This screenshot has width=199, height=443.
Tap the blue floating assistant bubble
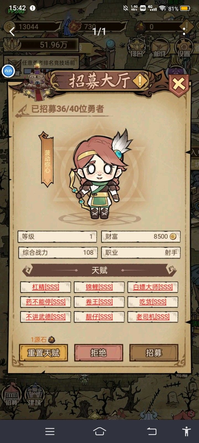click(8, 71)
